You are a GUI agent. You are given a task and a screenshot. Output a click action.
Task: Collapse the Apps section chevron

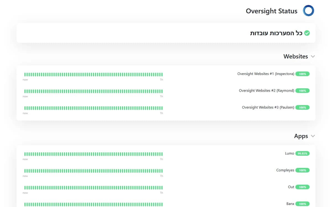(x=313, y=136)
